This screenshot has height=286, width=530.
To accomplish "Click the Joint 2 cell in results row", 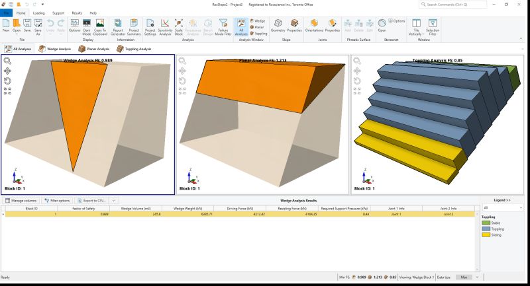I will (x=449, y=214).
